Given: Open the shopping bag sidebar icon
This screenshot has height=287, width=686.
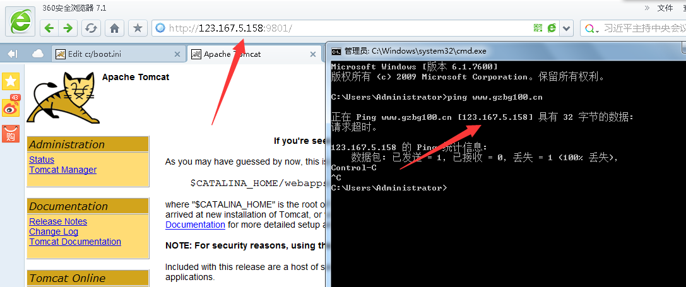Looking at the screenshot, I should [11, 134].
